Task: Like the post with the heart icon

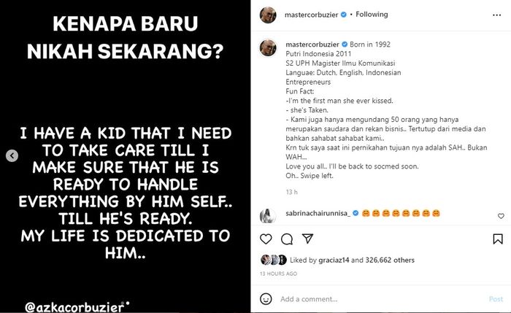Action: tap(266, 239)
